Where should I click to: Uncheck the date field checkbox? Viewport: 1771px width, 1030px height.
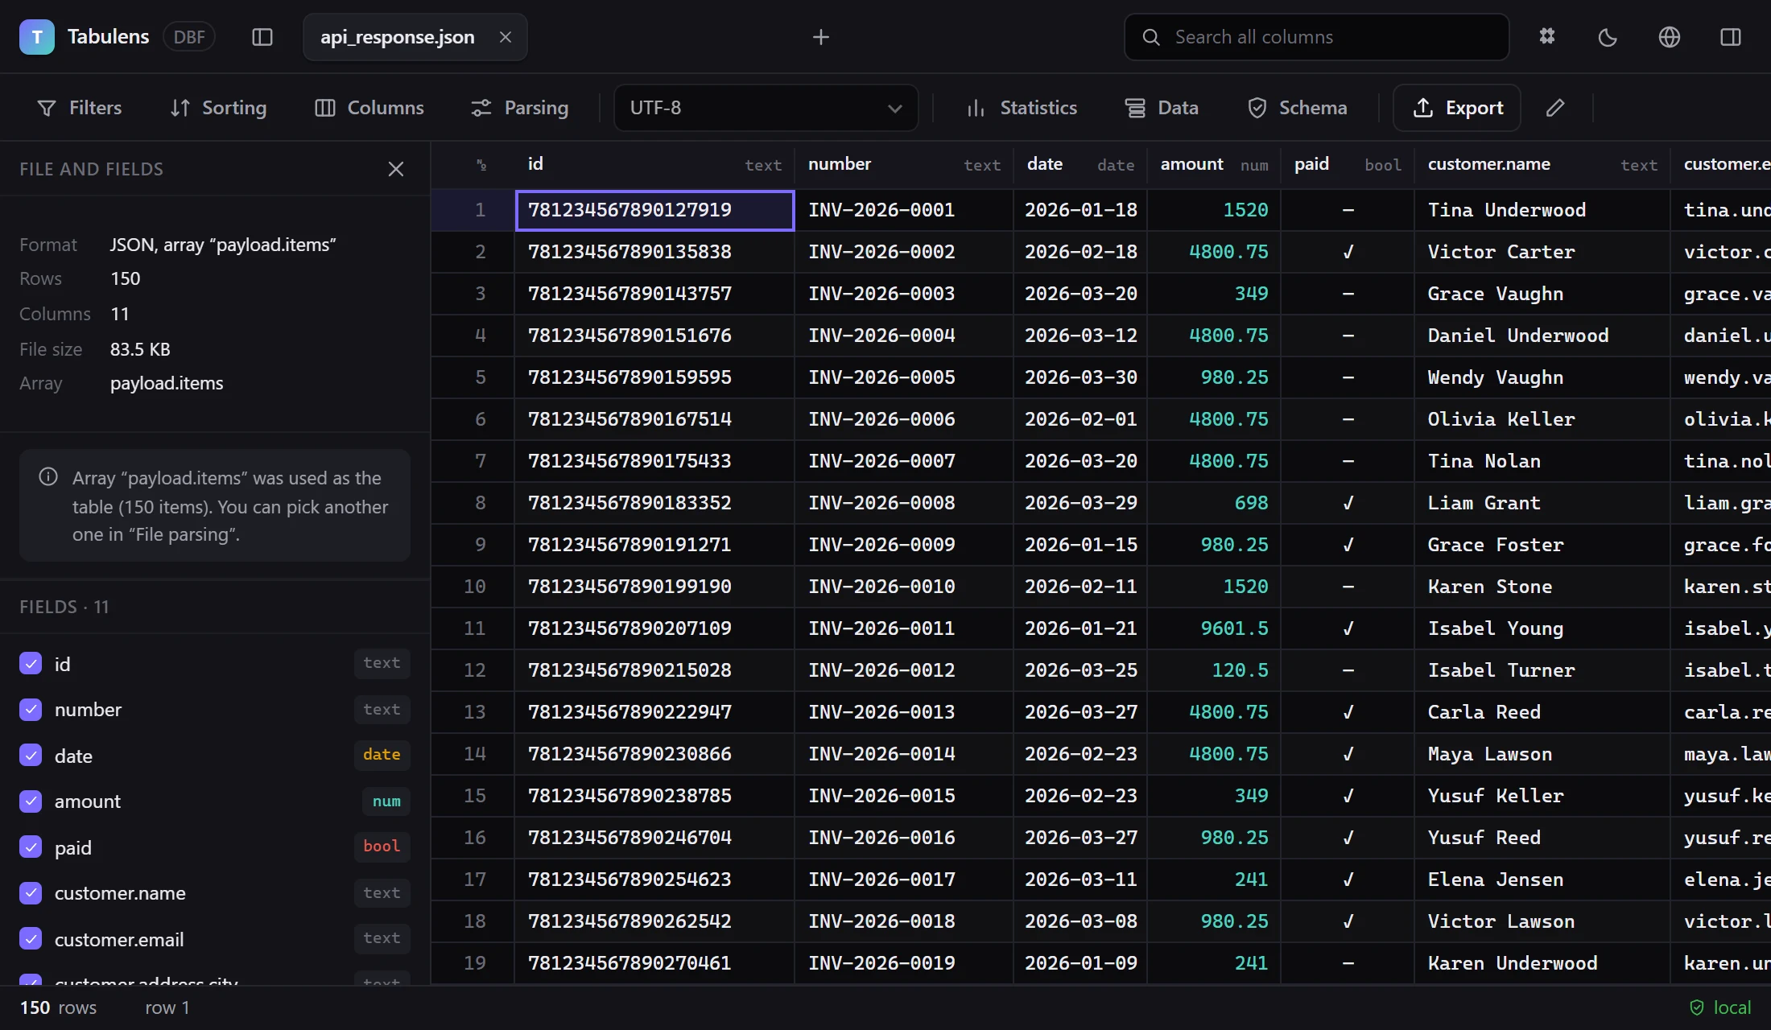point(31,756)
